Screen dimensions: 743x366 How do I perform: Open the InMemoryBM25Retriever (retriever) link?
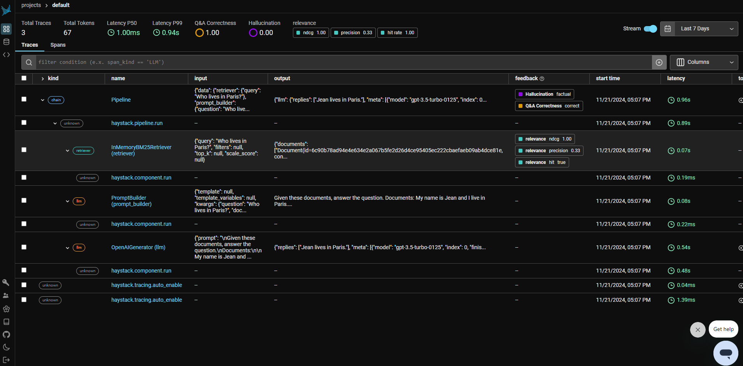[x=141, y=151]
